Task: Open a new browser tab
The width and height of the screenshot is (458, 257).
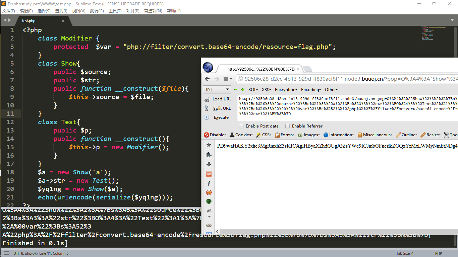Action: tap(307, 69)
